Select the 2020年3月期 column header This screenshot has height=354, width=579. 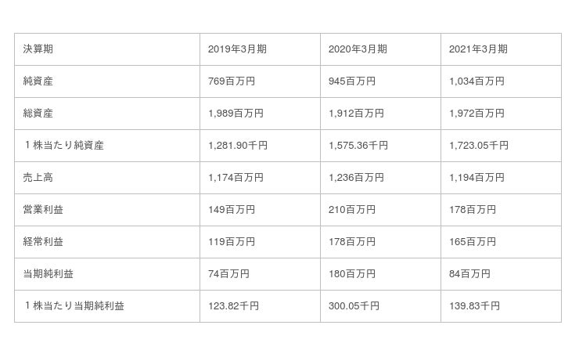pos(358,49)
